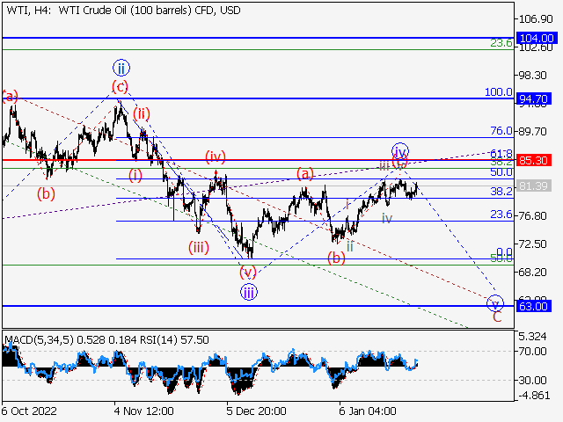Click the red C wave label

pyautogui.click(x=497, y=317)
